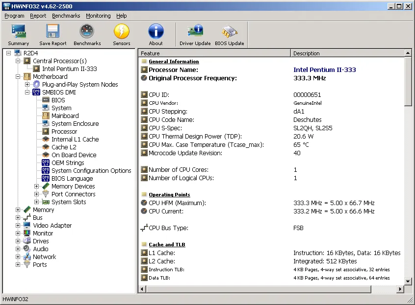Expand the Memory tree node
Viewport: 415px width, 305px height.
click(x=18, y=210)
